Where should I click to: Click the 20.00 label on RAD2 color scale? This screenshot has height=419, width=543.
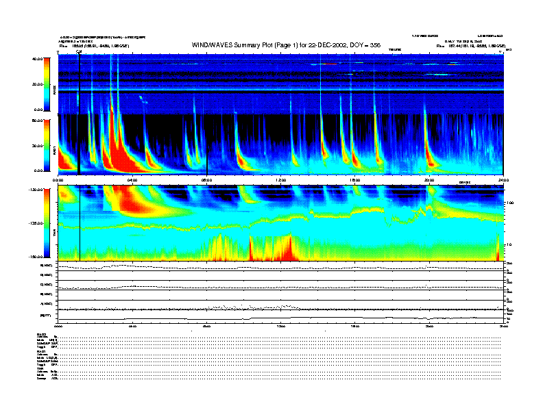[38, 84]
